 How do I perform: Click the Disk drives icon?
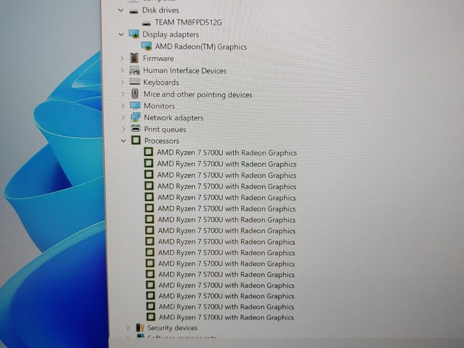tap(134, 11)
